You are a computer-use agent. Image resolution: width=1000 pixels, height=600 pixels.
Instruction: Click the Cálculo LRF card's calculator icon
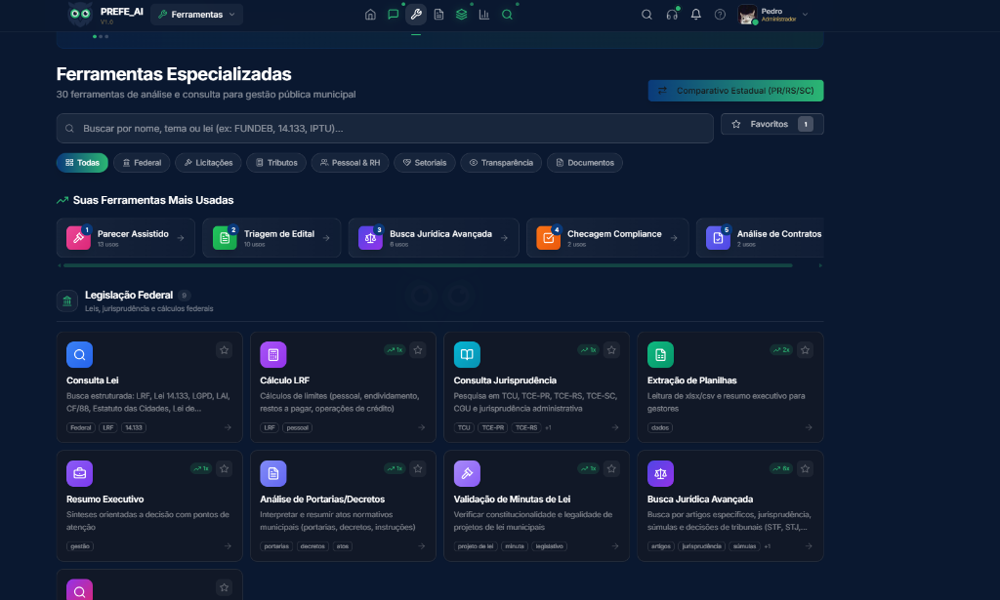(x=273, y=355)
